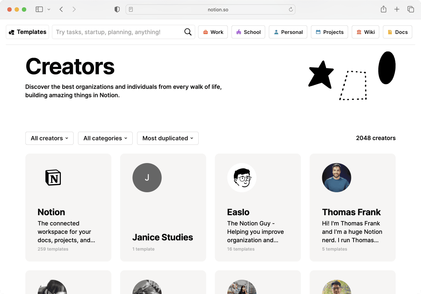Switch to the Projects category tab
This screenshot has height=294, width=421.
pos(329,32)
